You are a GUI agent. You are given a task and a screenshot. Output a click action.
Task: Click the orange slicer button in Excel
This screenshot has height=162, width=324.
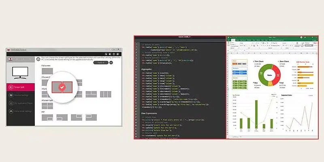tap(234, 64)
